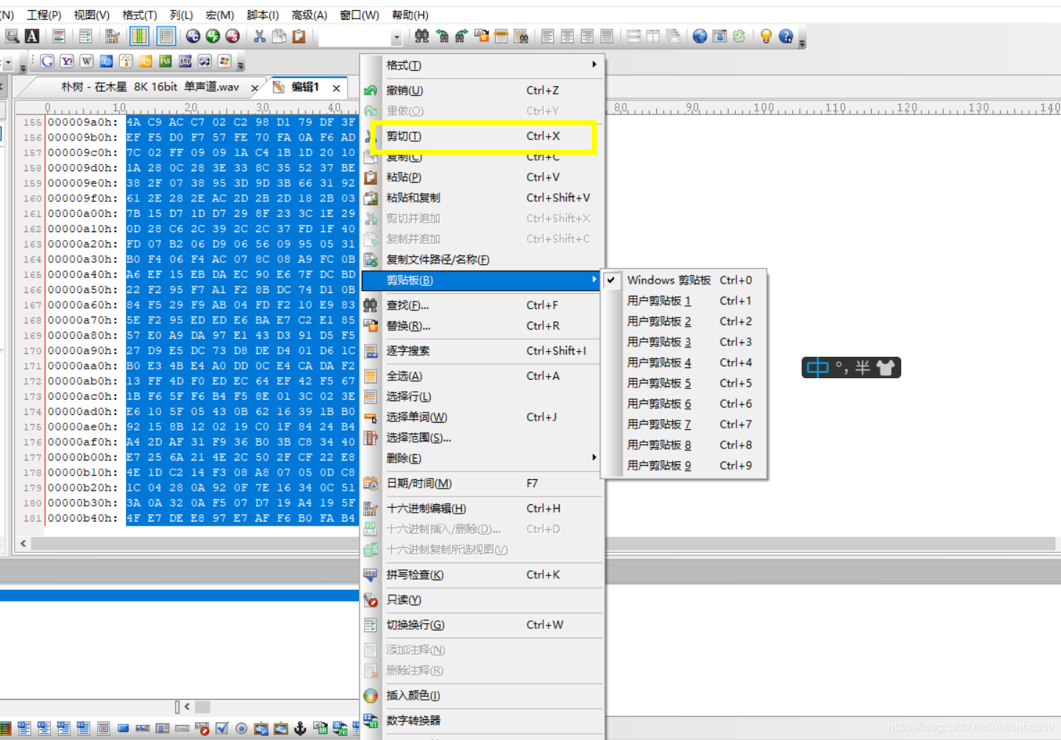Choose 剪切(T) from the edit menu

click(482, 136)
